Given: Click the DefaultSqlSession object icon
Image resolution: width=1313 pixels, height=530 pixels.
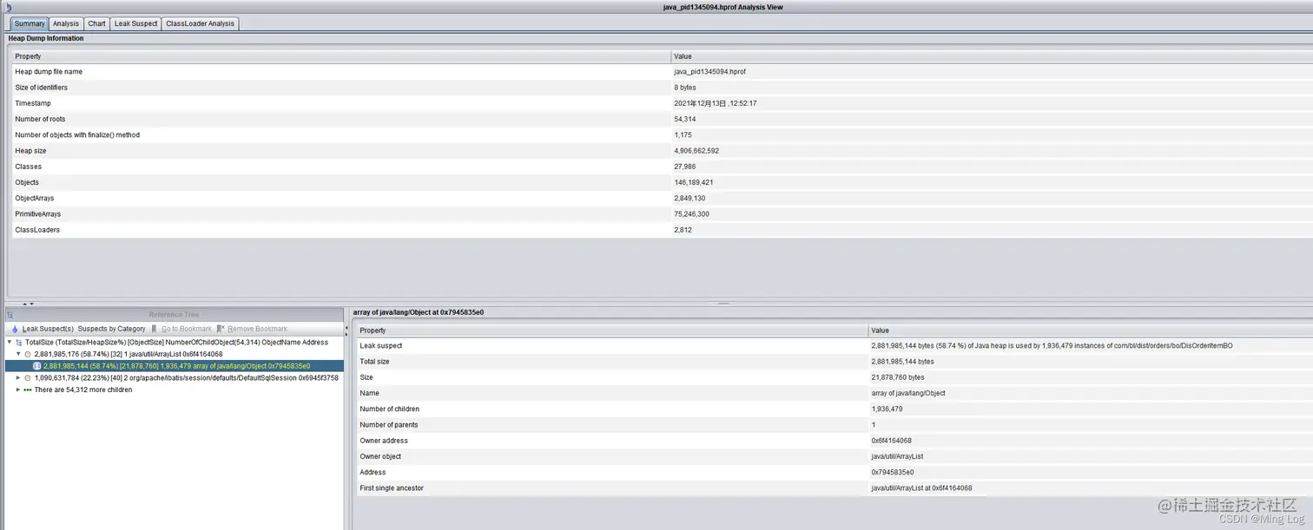Looking at the screenshot, I should point(28,378).
